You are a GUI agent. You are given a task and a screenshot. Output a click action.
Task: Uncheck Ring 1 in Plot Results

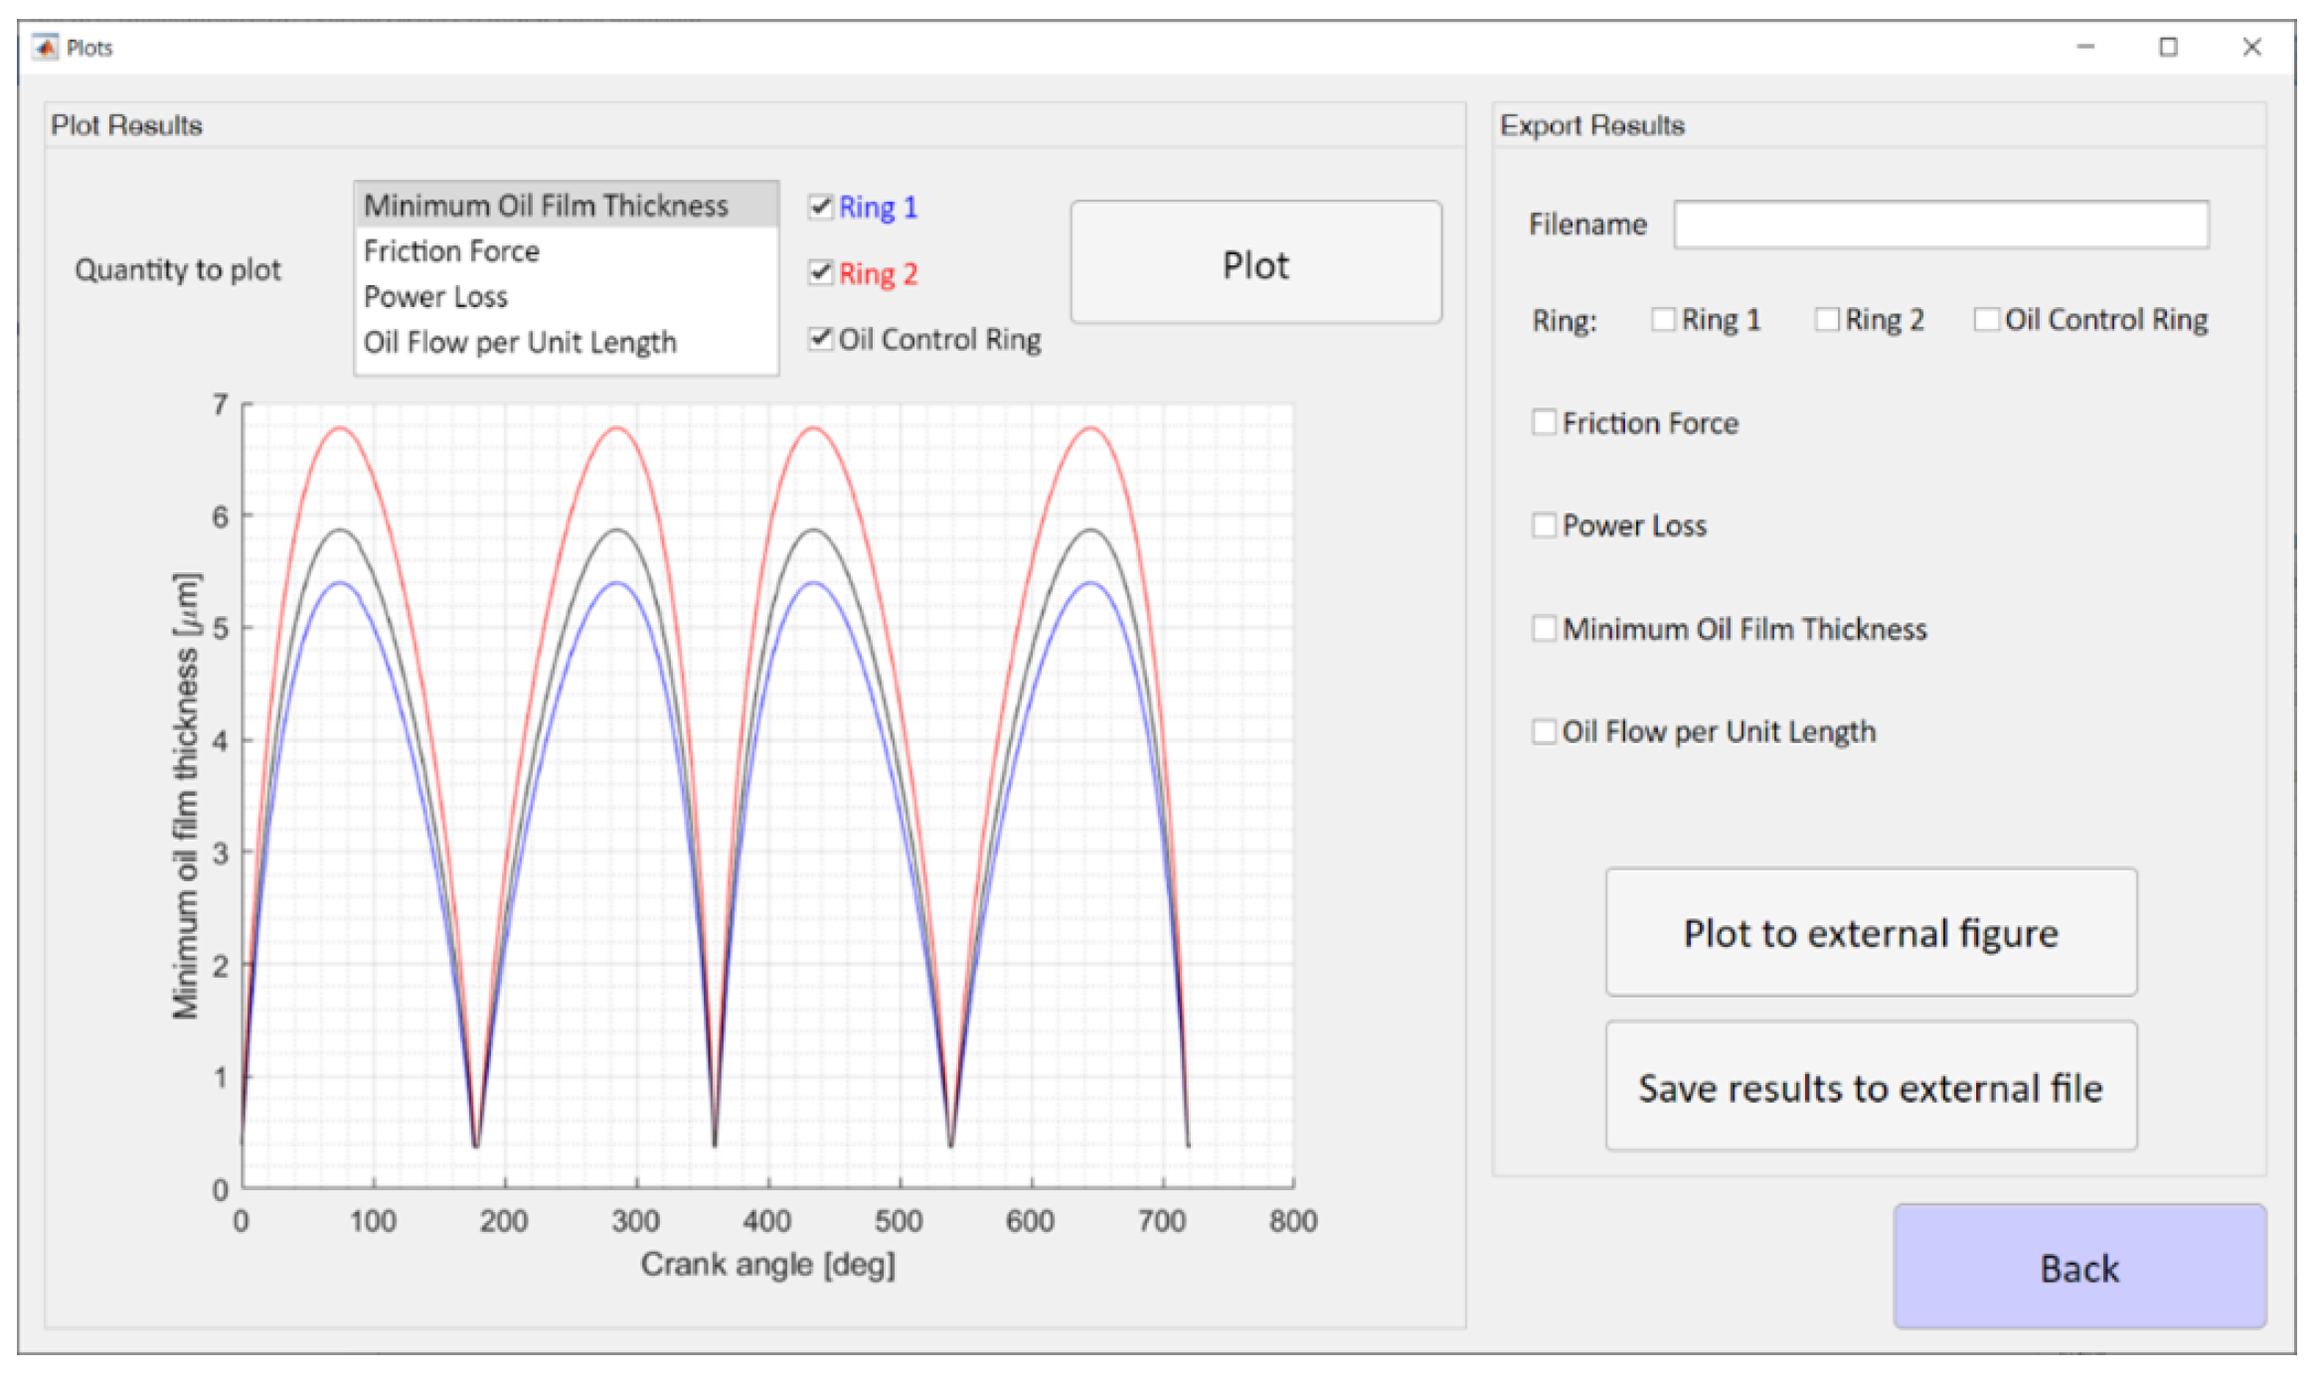point(820,206)
